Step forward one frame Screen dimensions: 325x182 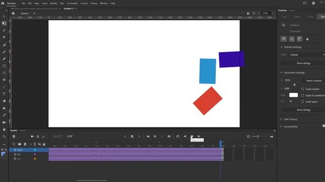199,136
